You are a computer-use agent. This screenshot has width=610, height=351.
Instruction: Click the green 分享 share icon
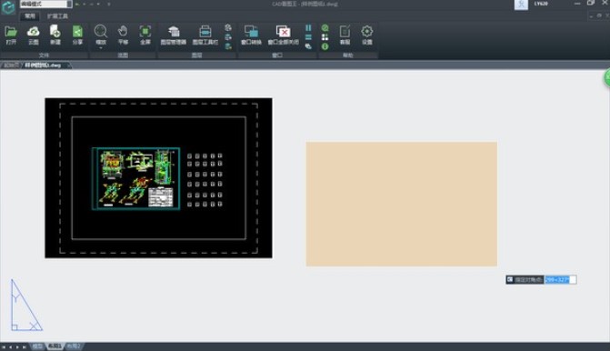coord(77,35)
